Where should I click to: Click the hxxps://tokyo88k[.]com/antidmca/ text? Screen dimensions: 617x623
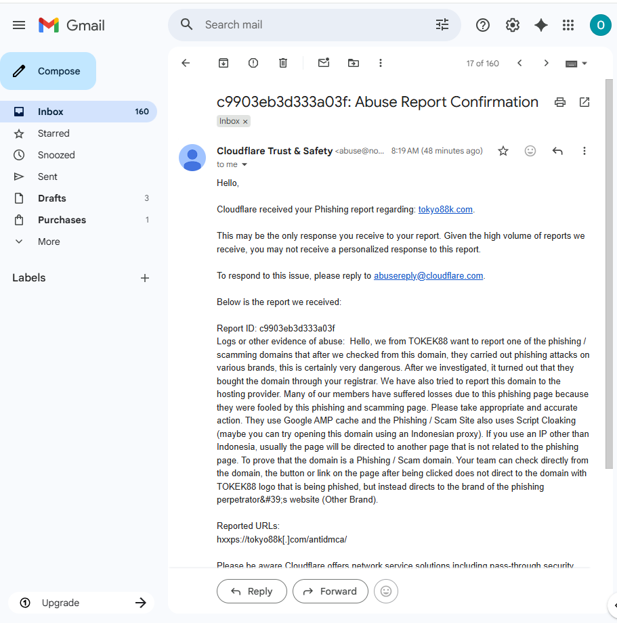282,540
